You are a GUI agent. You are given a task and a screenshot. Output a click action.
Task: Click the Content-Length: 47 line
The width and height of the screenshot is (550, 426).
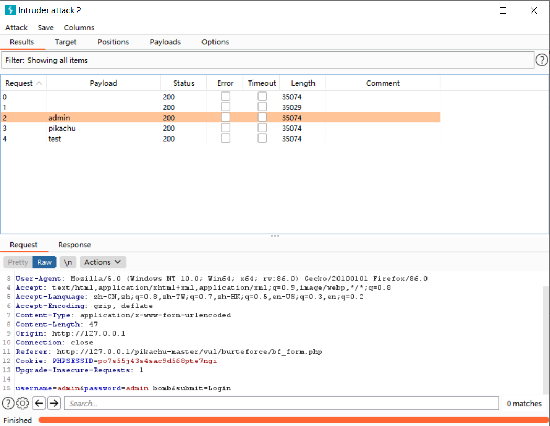(57, 325)
